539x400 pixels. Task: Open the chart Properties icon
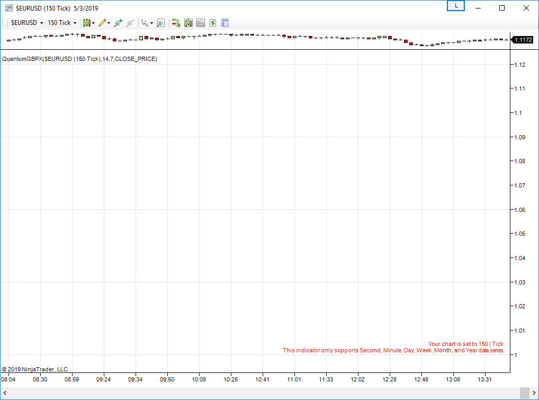coord(225,23)
